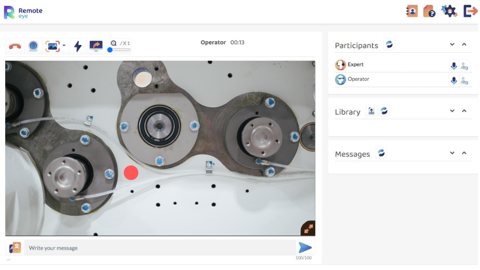Mute the Operator's microphone
Viewport: 480px width, 270px height.
454,80
